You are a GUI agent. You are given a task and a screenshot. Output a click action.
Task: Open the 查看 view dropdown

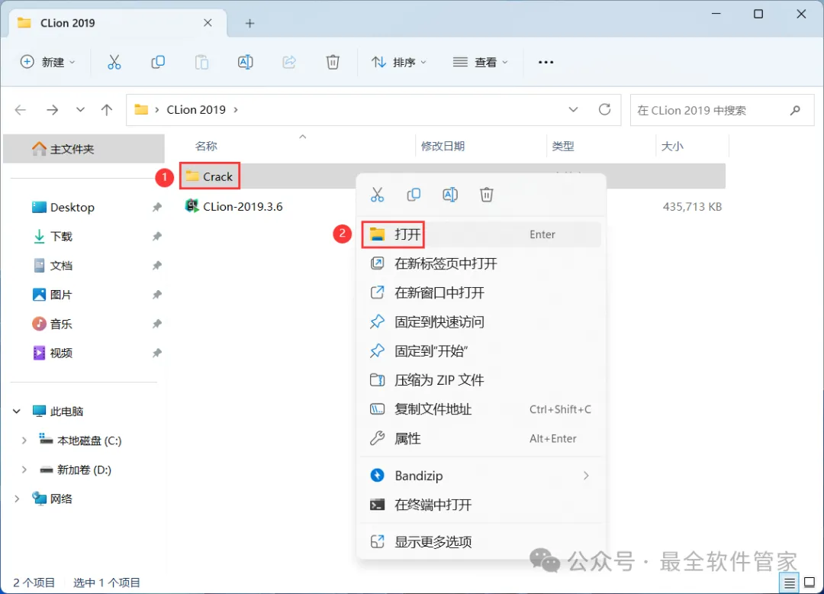pos(481,62)
